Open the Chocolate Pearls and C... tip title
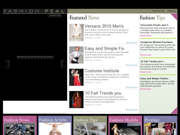Viewport: 180px width, 135px height. 155,25
